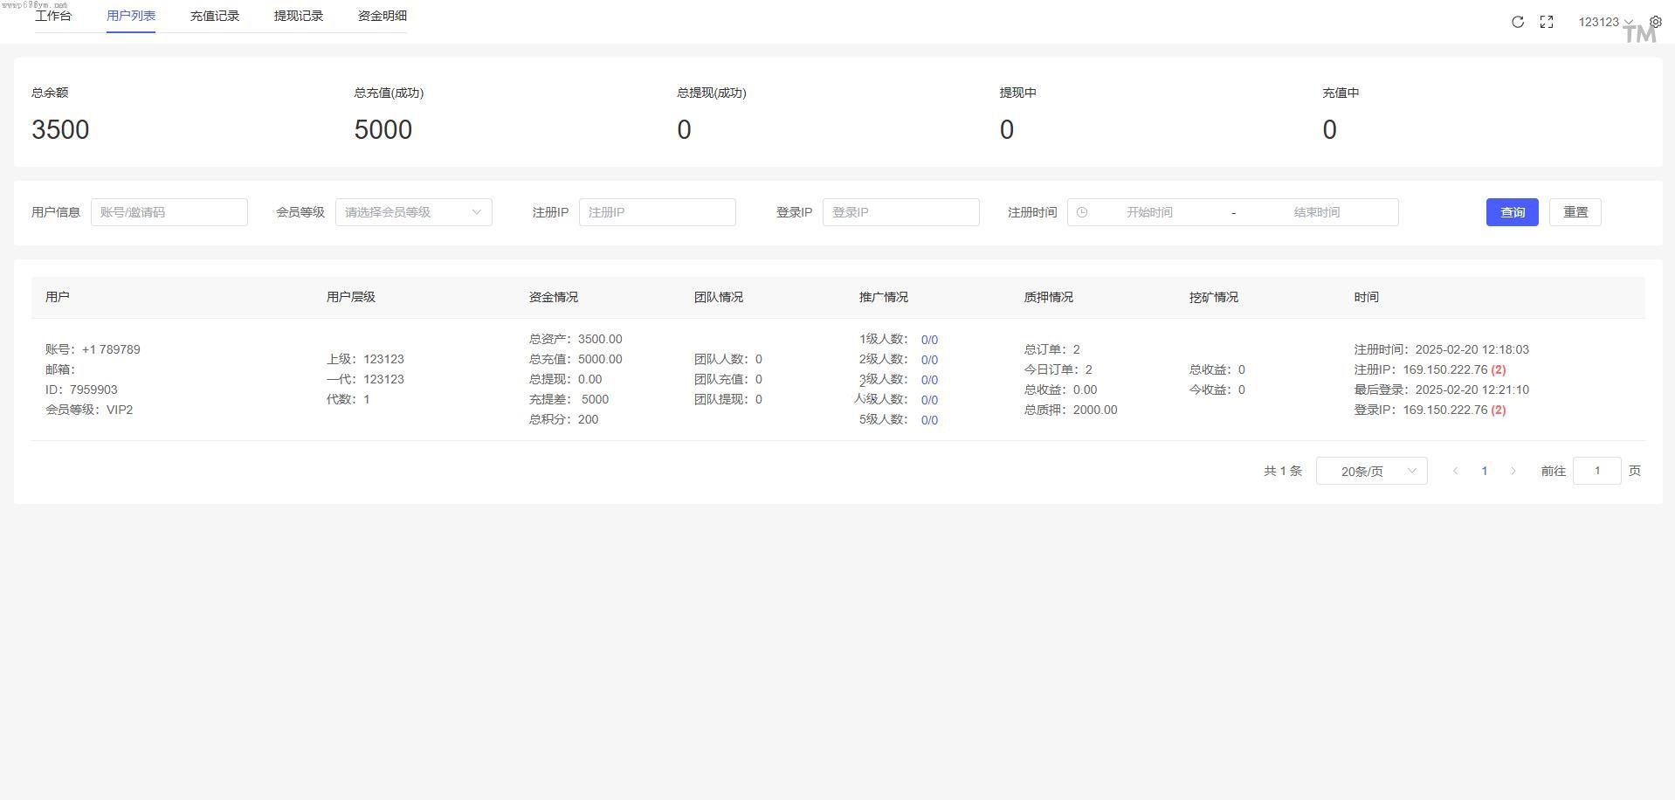The image size is (1675, 800).
Task: Open the 资金明细 tab
Action: coord(383,16)
